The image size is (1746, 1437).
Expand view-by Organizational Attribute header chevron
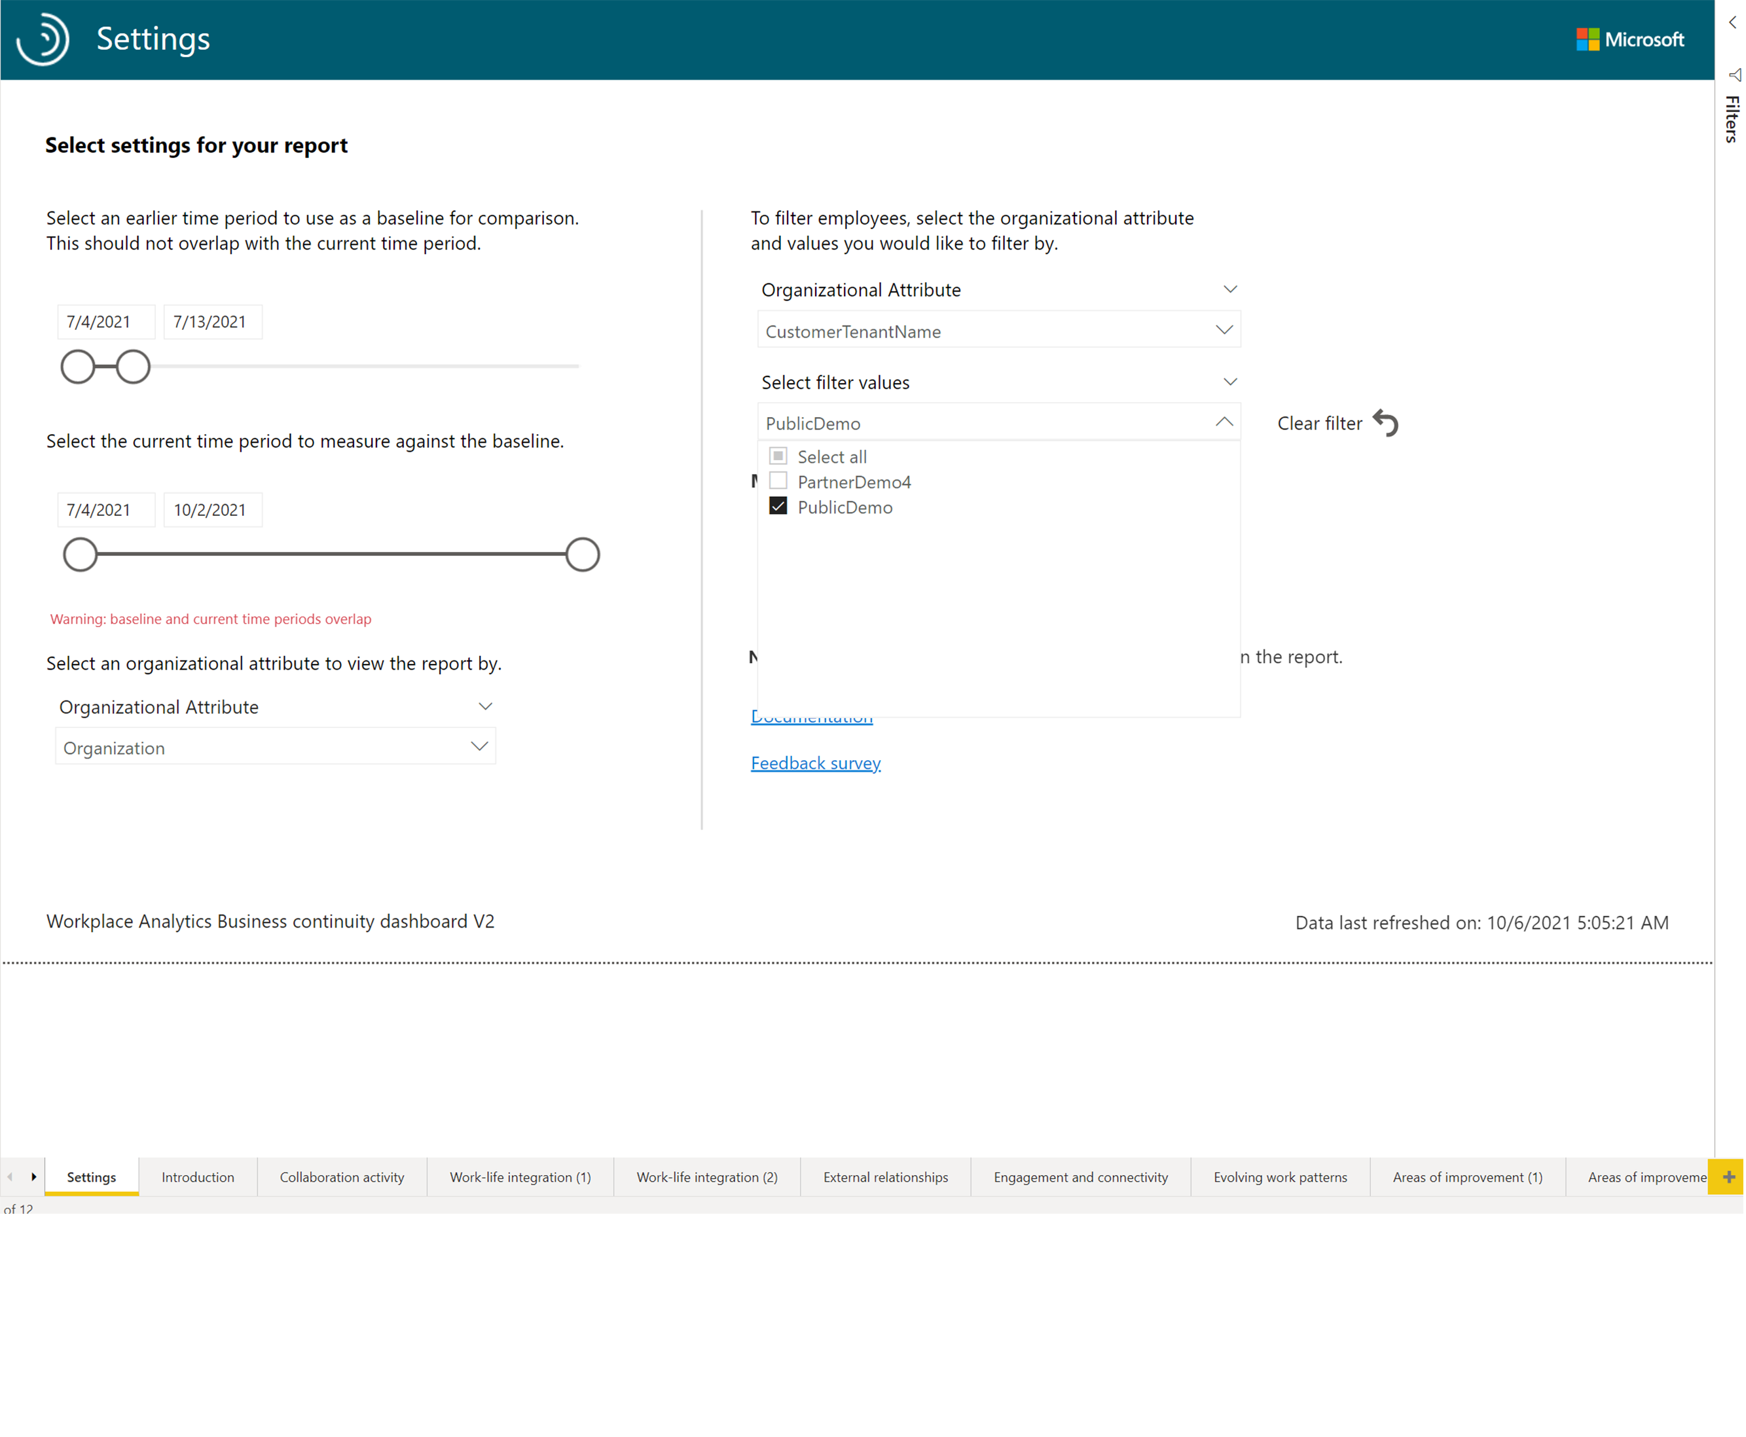tap(486, 707)
